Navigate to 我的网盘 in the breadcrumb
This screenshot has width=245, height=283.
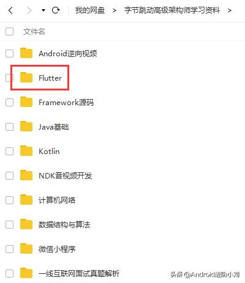point(90,10)
